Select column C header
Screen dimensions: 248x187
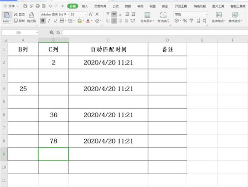(108, 40)
